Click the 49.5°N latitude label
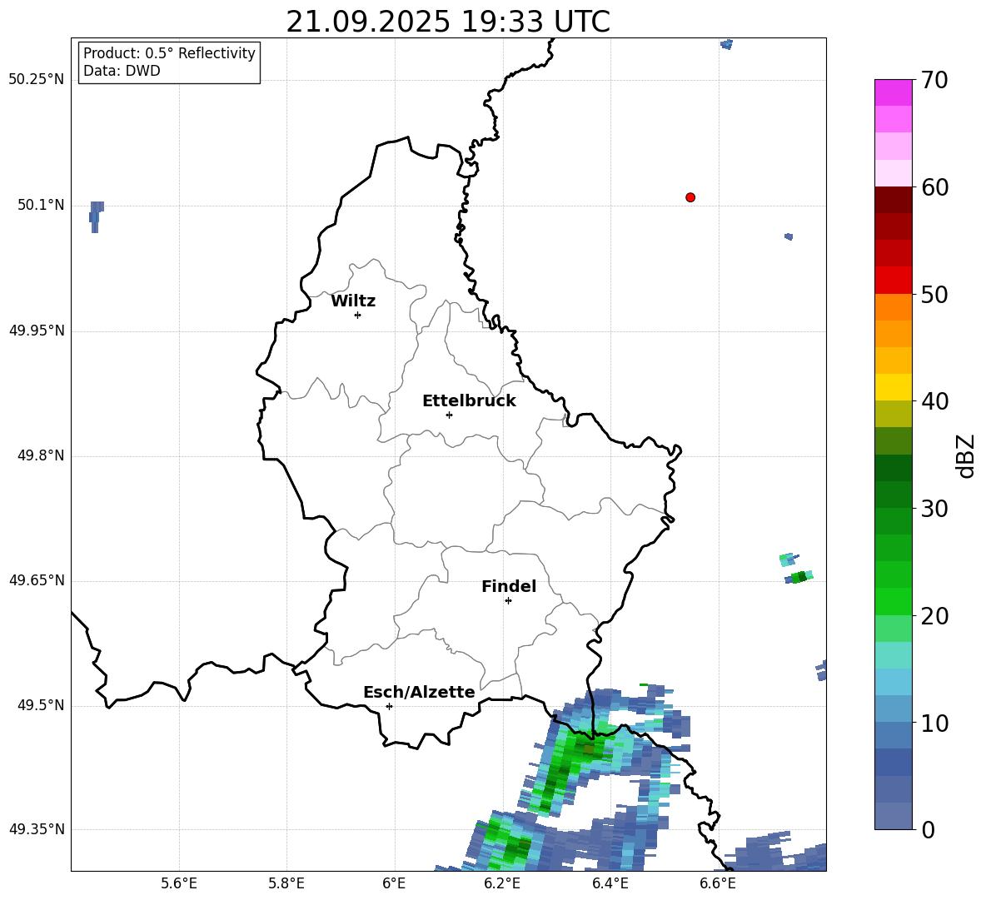 [41, 706]
